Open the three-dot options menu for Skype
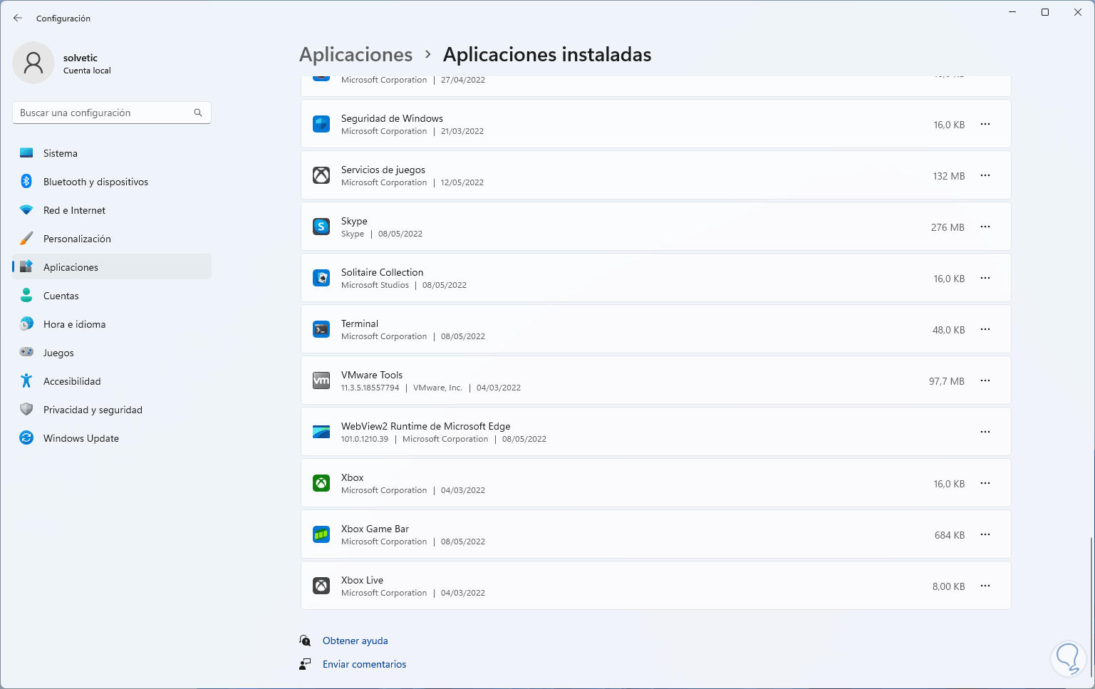The height and width of the screenshot is (689, 1095). [985, 227]
